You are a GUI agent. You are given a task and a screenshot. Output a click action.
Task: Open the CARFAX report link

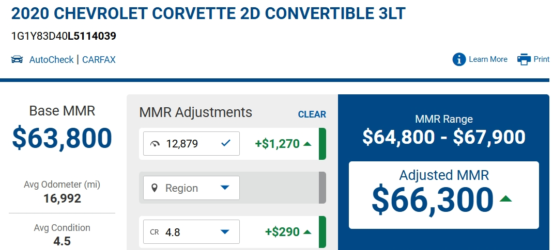pyautogui.click(x=99, y=60)
